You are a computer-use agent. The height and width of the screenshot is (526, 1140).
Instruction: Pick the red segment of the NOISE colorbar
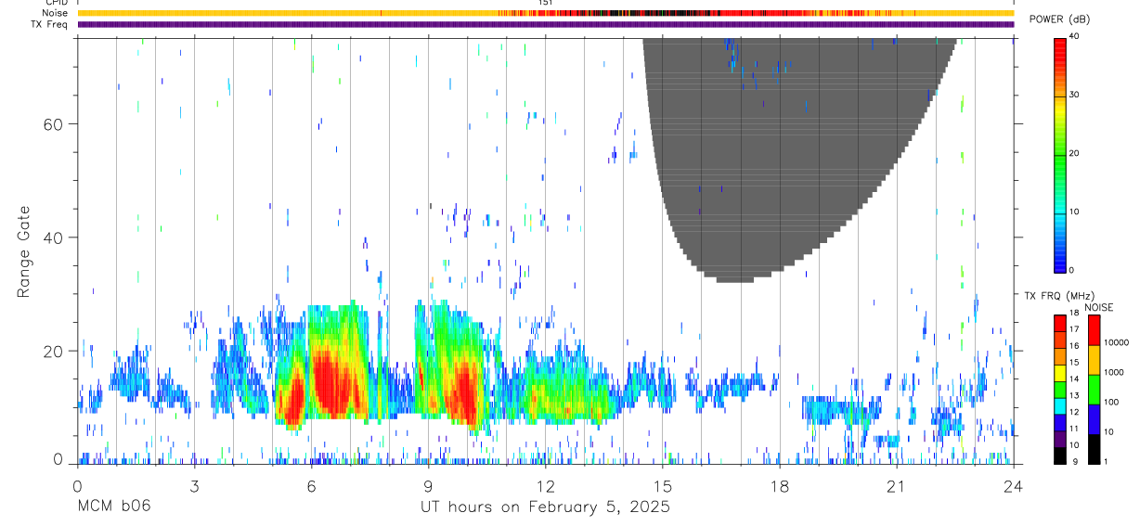coord(1093,330)
